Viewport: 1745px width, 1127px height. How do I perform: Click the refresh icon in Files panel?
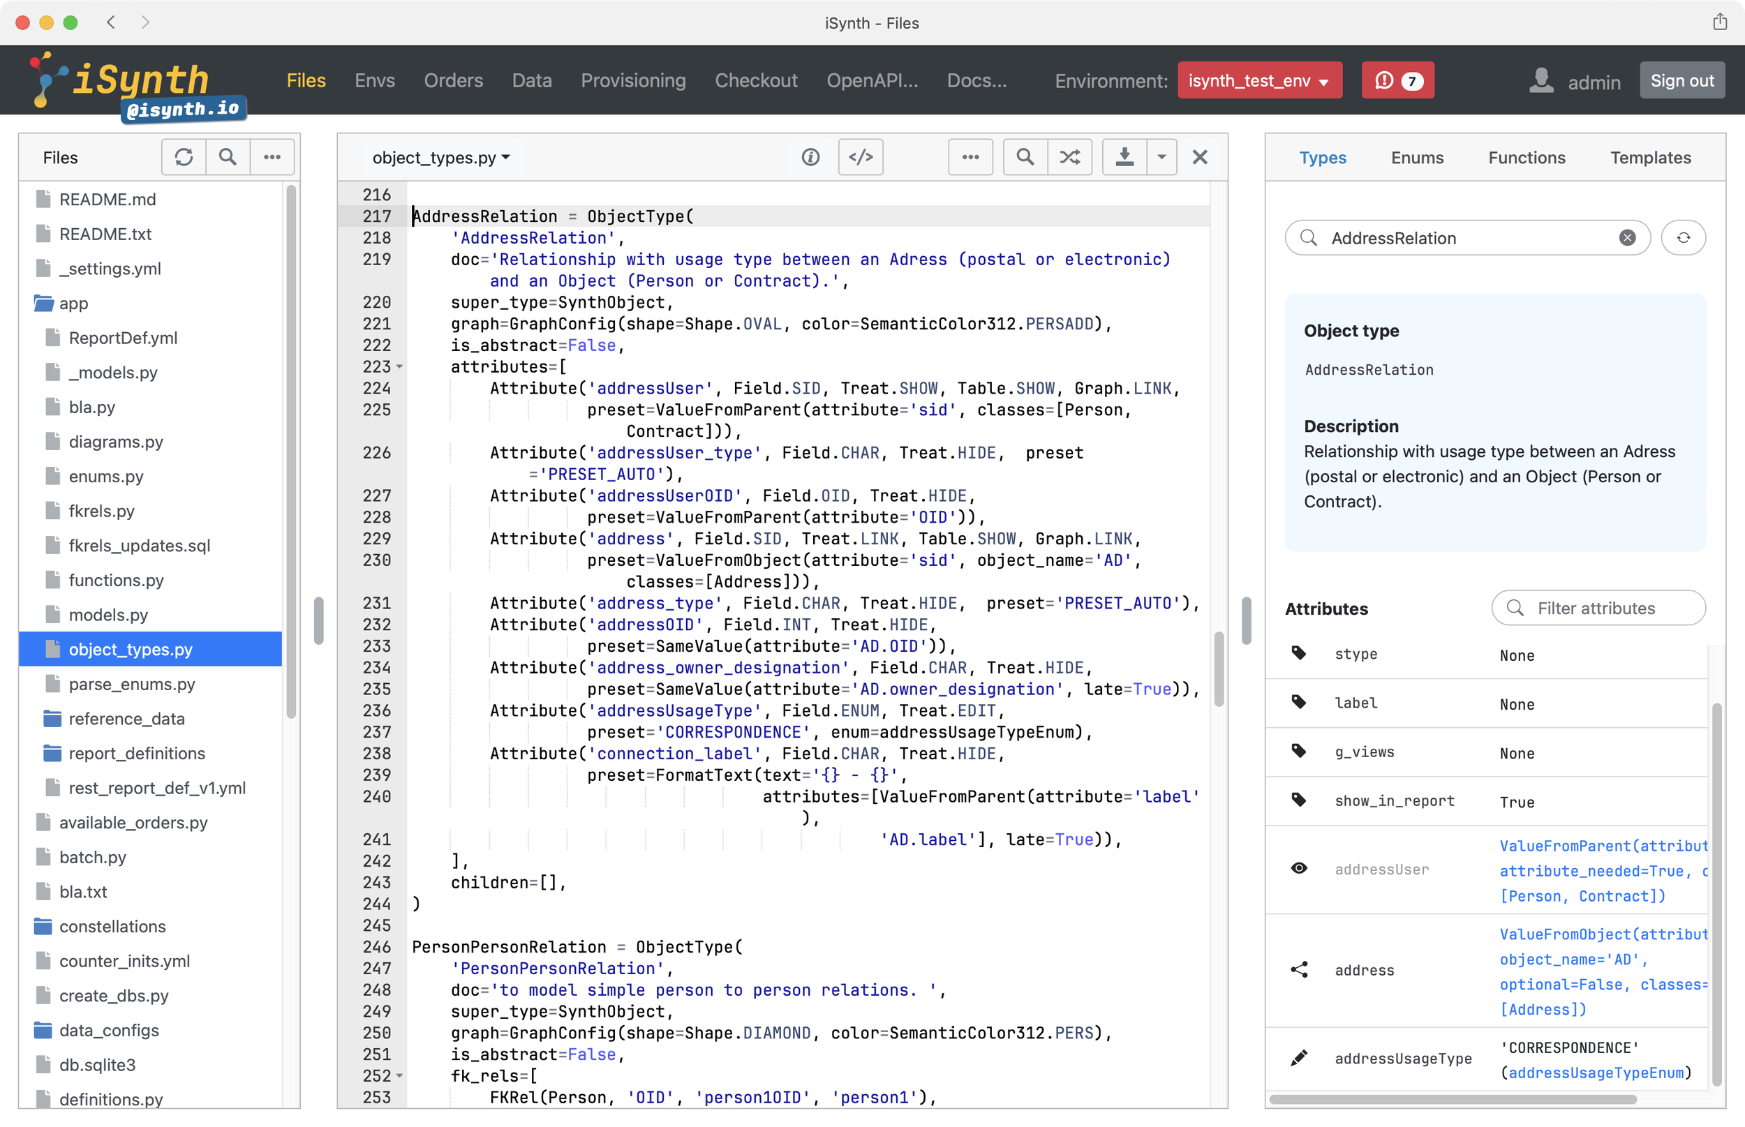pyautogui.click(x=184, y=157)
